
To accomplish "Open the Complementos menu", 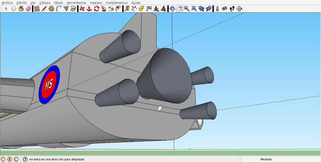I will click(x=117, y=3).
